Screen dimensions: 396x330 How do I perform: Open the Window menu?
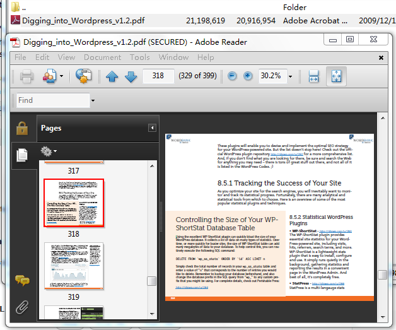173,57
